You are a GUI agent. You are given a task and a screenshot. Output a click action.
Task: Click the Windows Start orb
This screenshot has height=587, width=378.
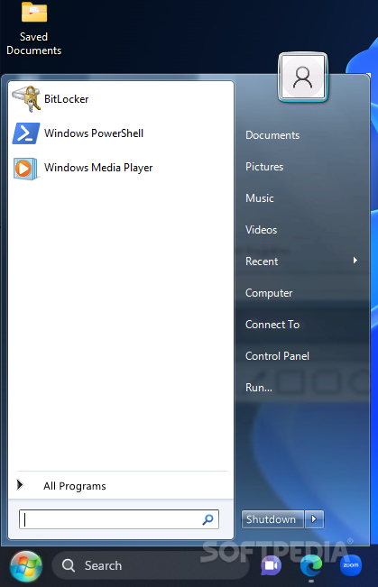[26, 565]
